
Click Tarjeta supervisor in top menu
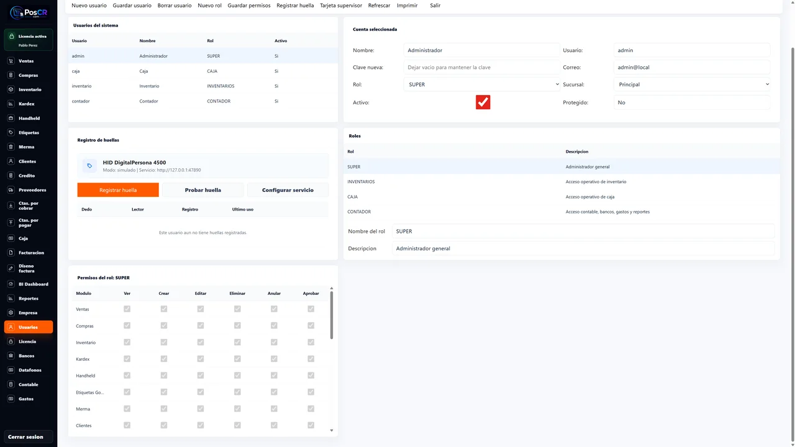[341, 5]
